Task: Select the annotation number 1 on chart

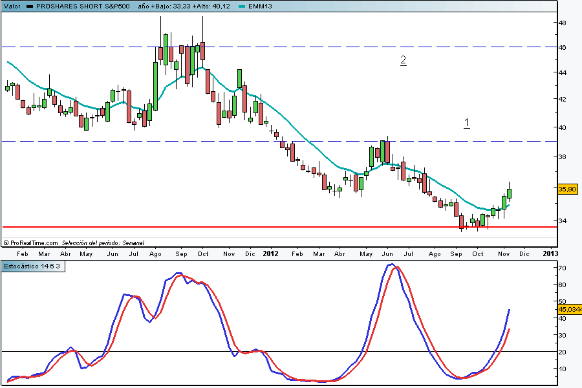Action: point(466,123)
